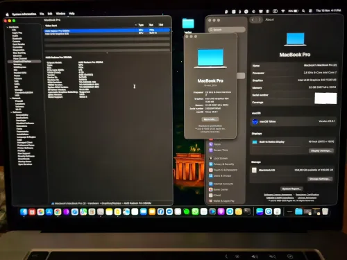
Task: Select Applications under Software tree
Action: (x=22, y=118)
